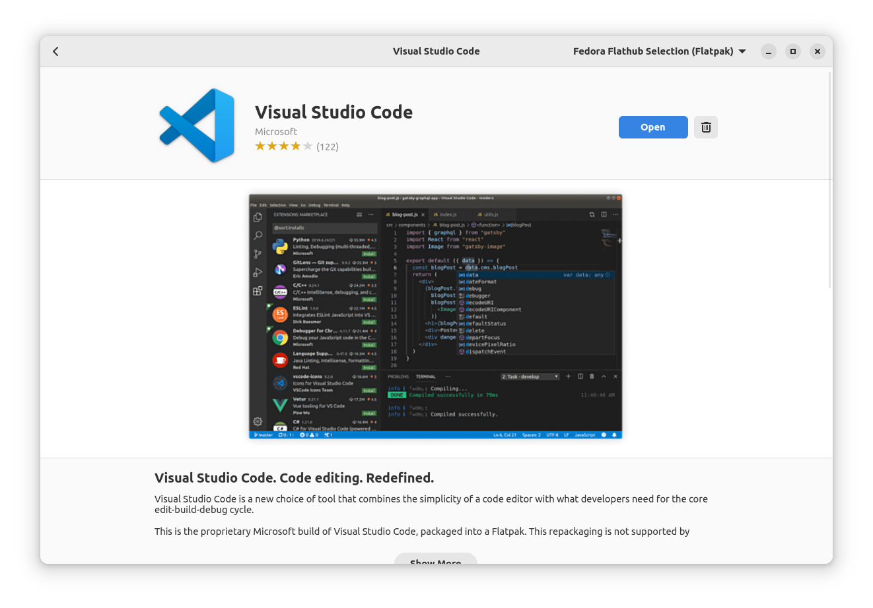The image size is (873, 608).
Task: Maximize the Software window
Action: (793, 51)
